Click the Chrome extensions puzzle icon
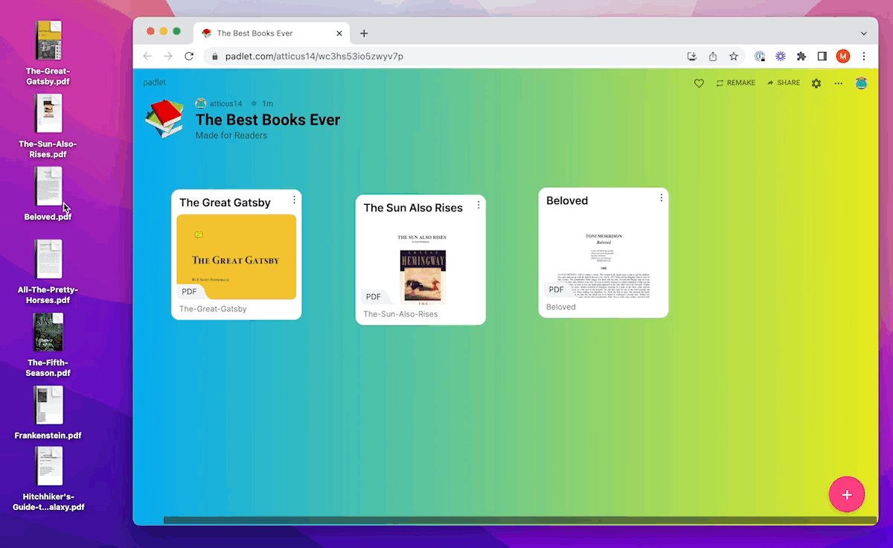The width and height of the screenshot is (893, 548). 801,56
